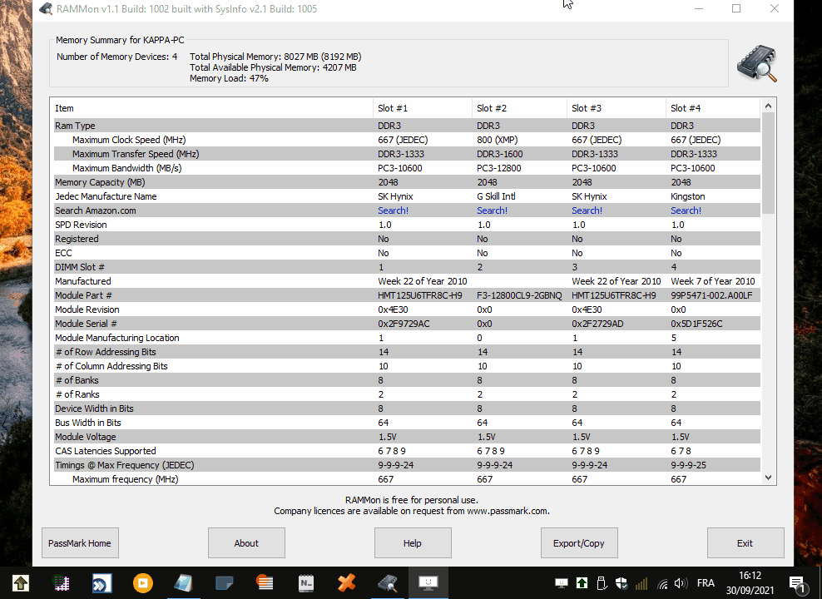822x599 pixels.
Task: Open the N notepad taskbar app
Action: (x=305, y=582)
